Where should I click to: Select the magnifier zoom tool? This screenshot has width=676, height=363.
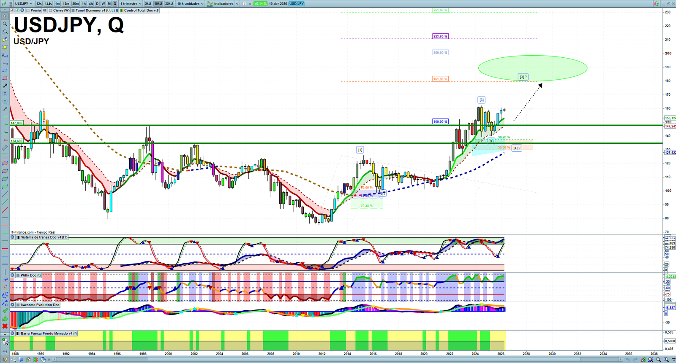pyautogui.click(x=5, y=24)
